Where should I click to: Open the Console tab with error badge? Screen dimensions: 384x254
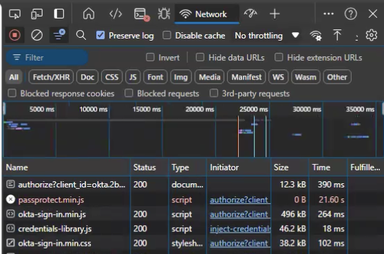click(142, 14)
